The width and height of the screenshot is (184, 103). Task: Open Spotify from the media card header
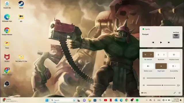[146, 29]
